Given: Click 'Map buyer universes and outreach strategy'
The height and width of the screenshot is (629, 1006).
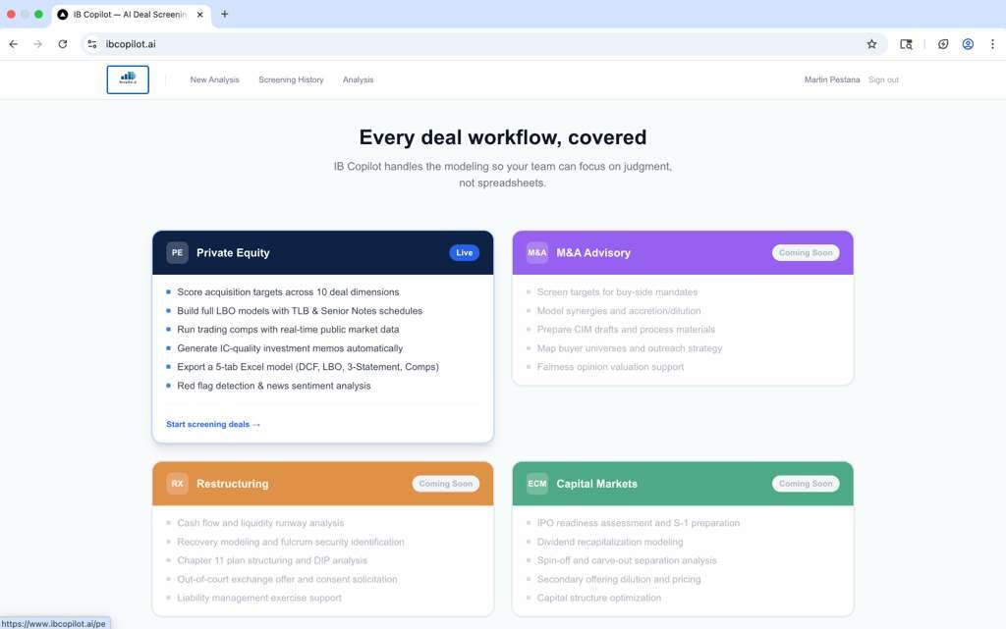Looking at the screenshot, I should pyautogui.click(x=630, y=348).
